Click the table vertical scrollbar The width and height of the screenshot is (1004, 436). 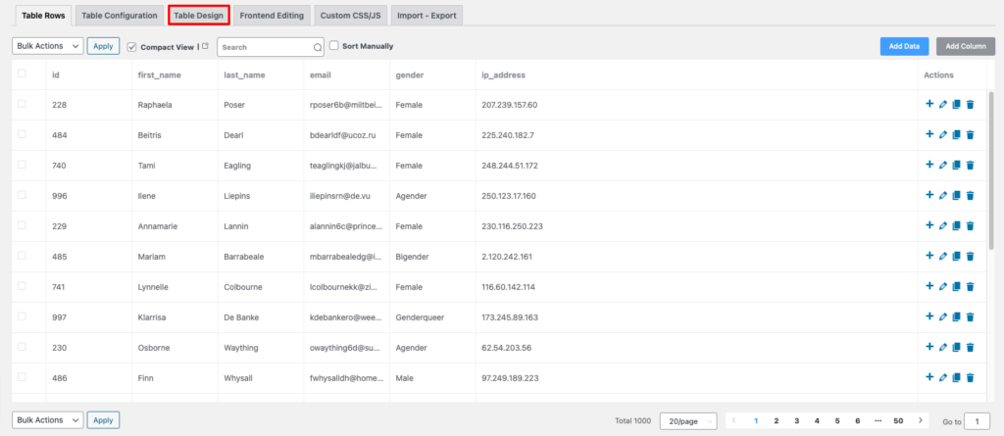pos(992,170)
